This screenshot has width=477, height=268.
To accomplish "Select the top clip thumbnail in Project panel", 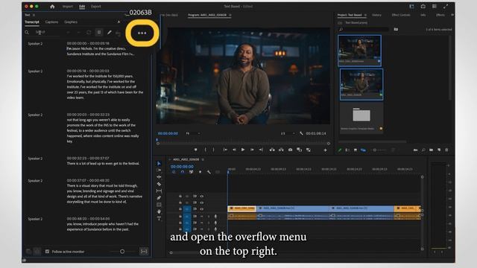I will 359,51.
